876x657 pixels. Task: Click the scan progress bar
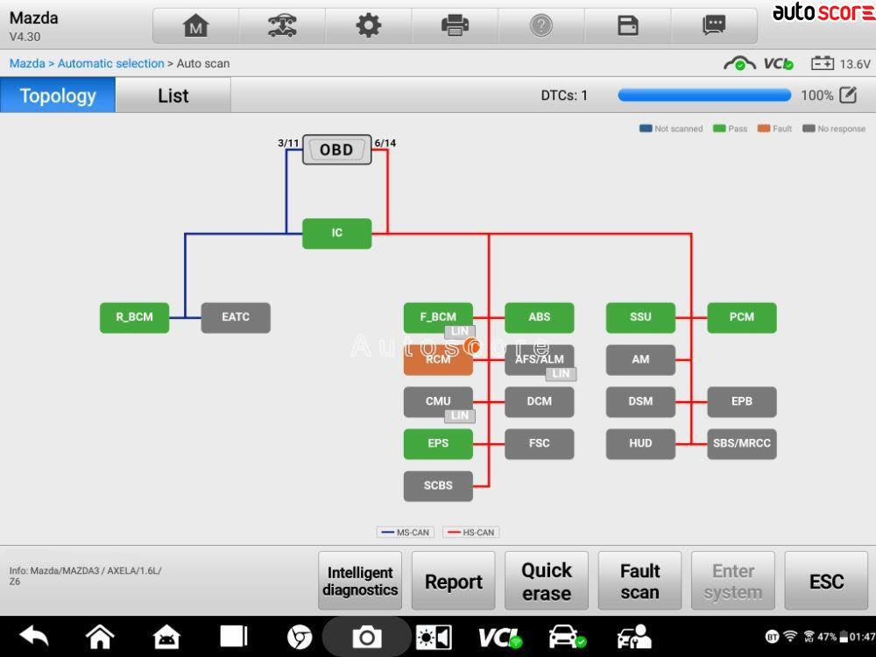click(703, 95)
